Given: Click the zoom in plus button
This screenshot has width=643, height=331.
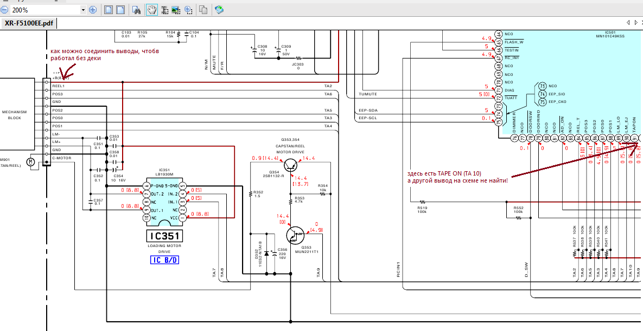Looking at the screenshot, I should point(93,10).
